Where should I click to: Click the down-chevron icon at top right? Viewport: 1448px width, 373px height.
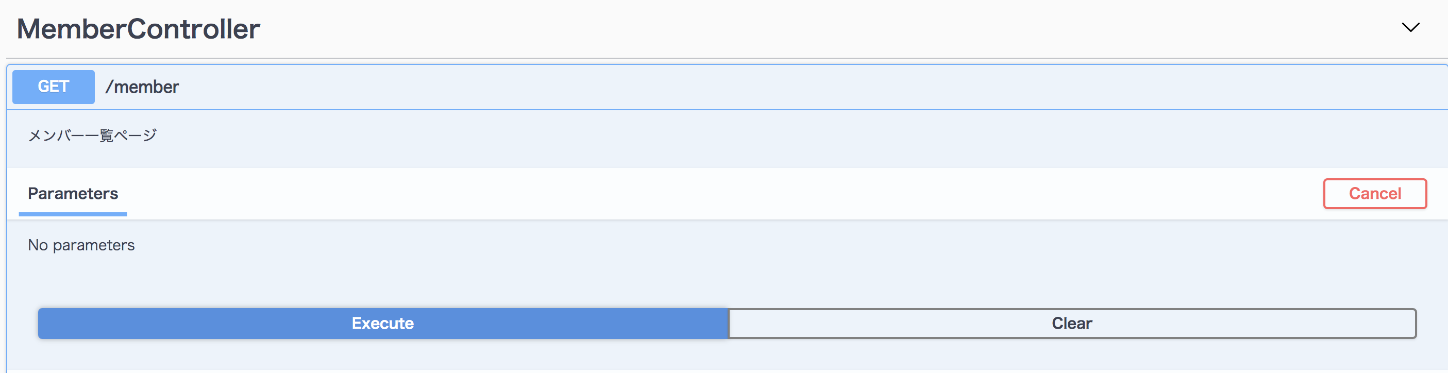(x=1410, y=27)
